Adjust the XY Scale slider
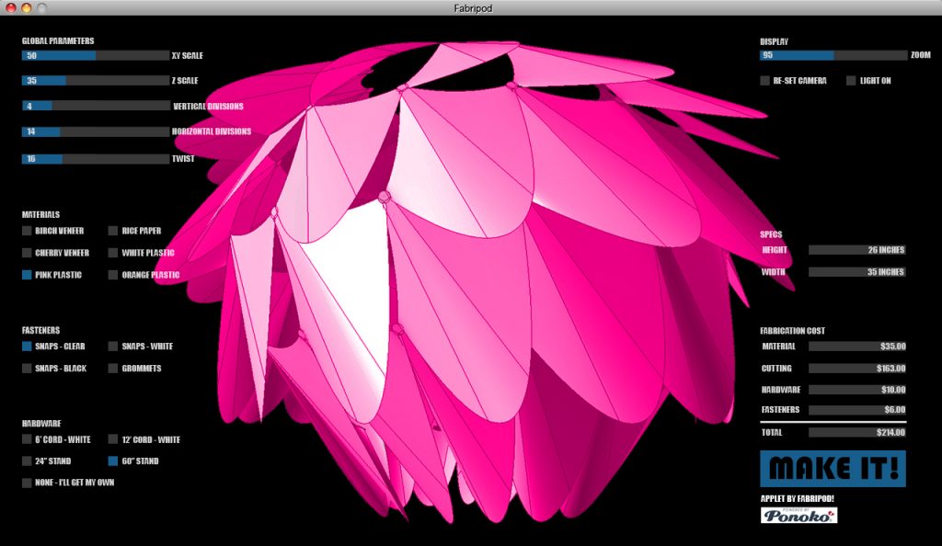Viewport: 942px width, 546px height. 96,55
